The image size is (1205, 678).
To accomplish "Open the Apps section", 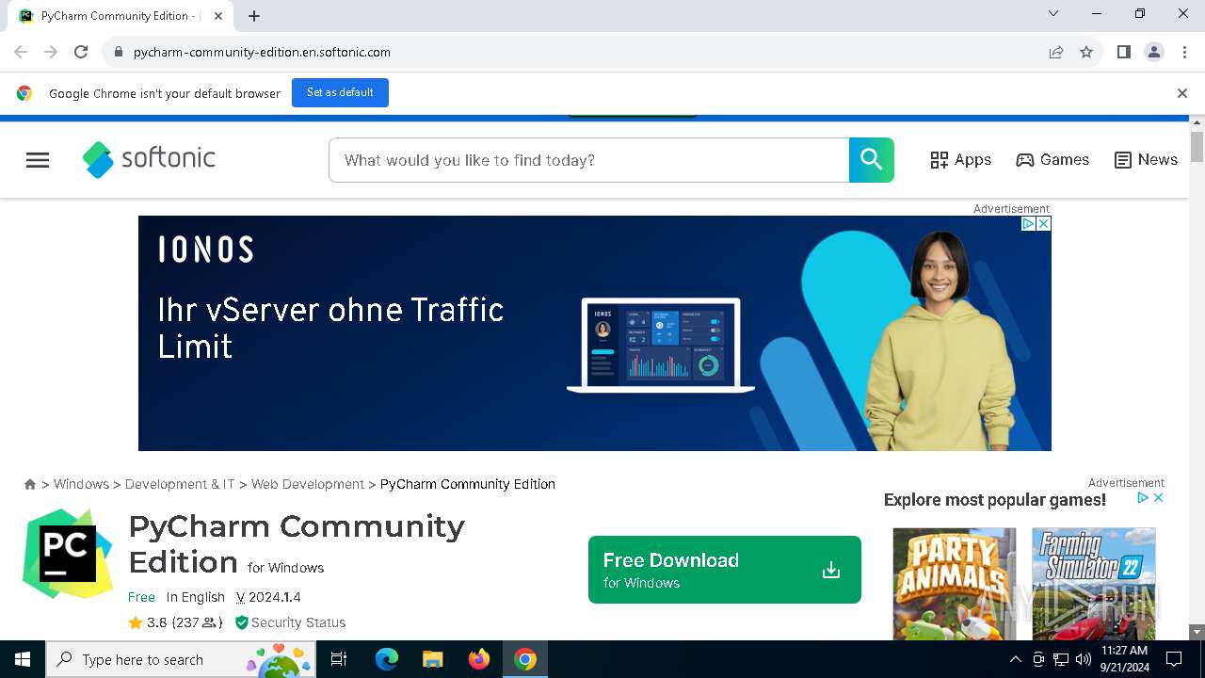I will 960,160.
